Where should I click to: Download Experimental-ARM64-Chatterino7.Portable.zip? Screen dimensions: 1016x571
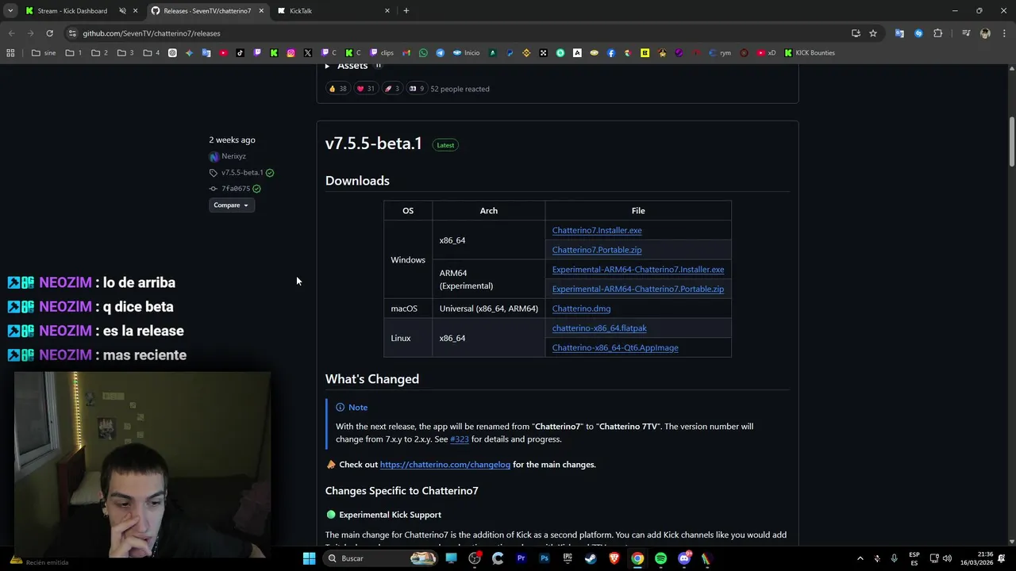tap(638, 289)
